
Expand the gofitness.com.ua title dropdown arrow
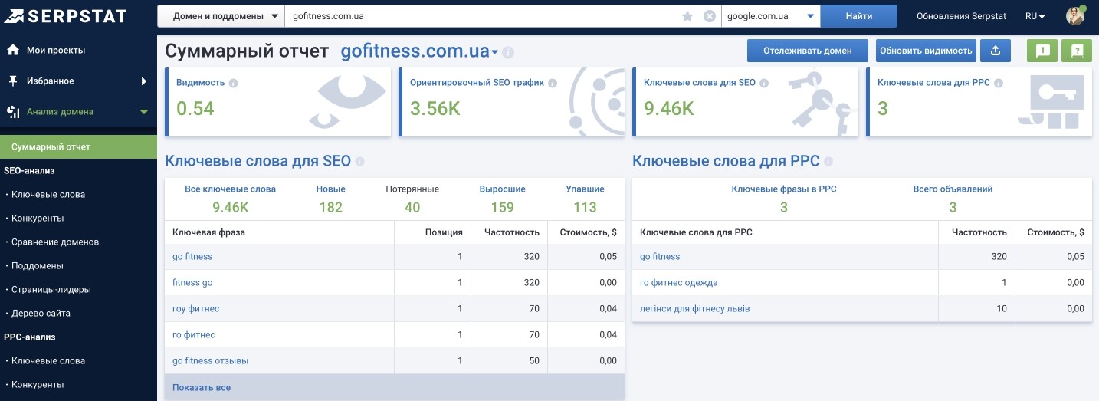[x=495, y=53]
